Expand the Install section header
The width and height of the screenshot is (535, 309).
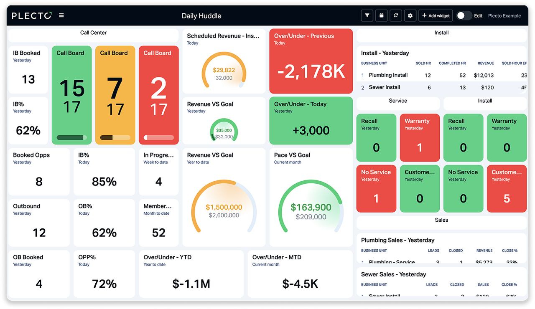(x=441, y=32)
